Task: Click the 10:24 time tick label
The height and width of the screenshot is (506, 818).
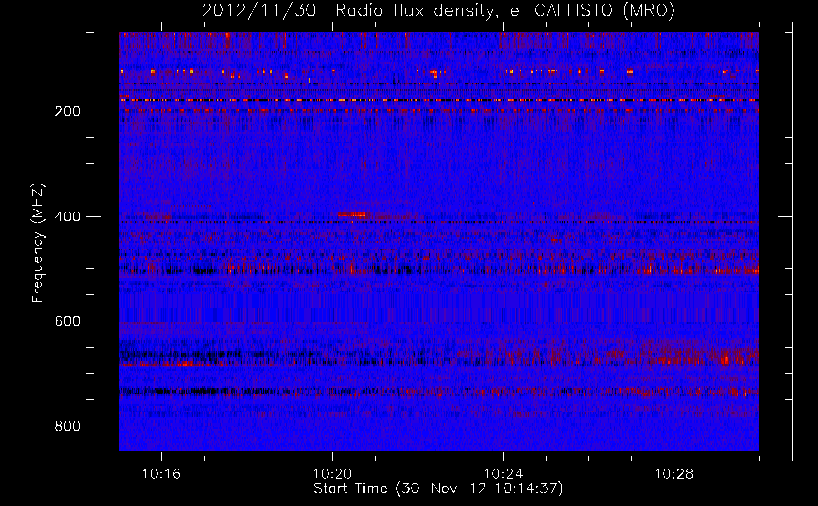Action: click(503, 474)
